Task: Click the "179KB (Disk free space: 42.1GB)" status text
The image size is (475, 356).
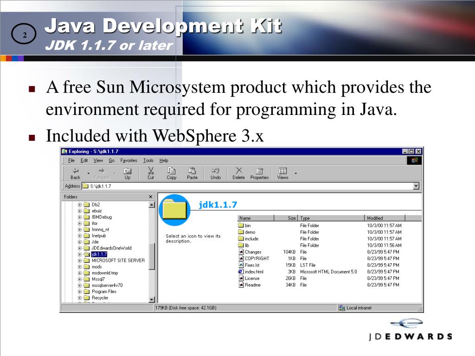Action: pos(186,308)
